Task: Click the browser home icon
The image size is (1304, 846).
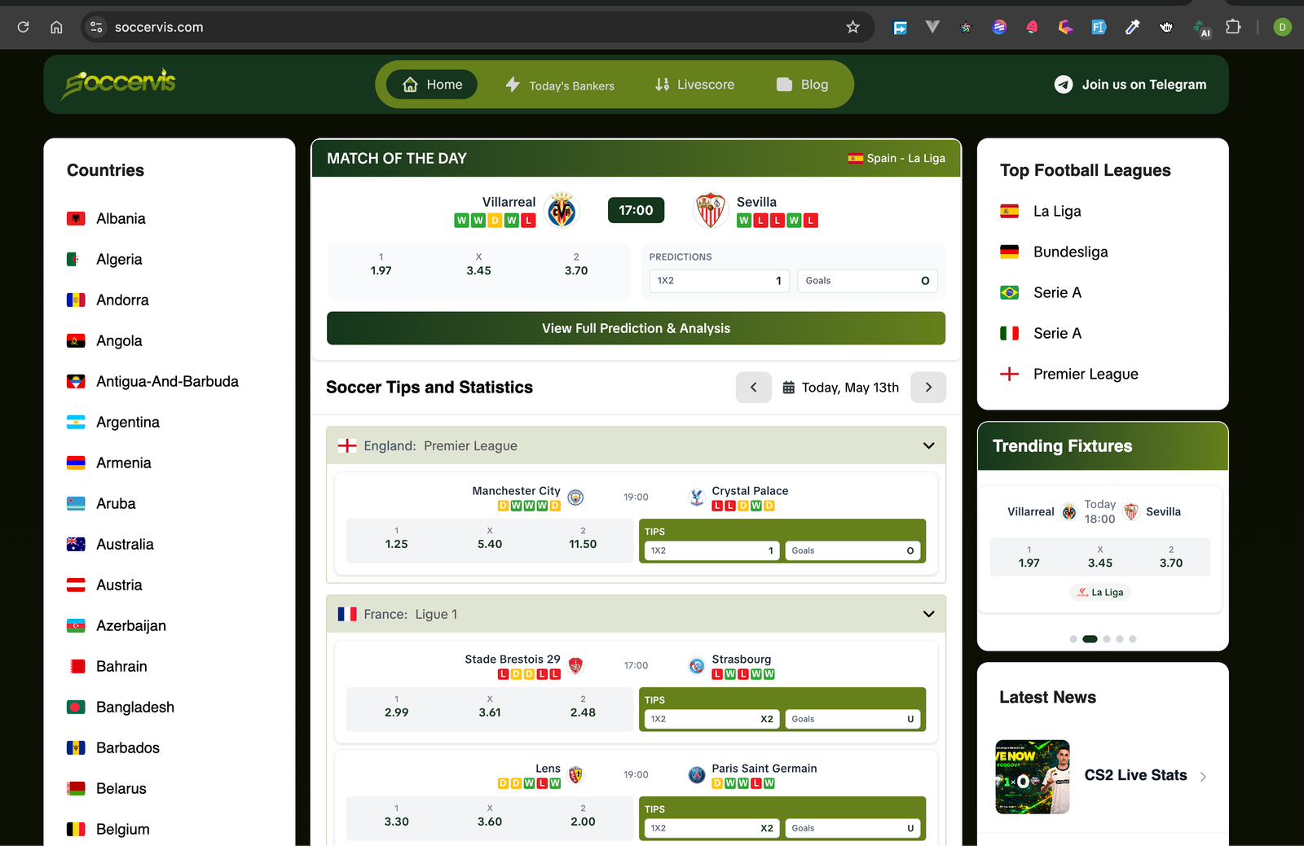Action: [x=56, y=27]
